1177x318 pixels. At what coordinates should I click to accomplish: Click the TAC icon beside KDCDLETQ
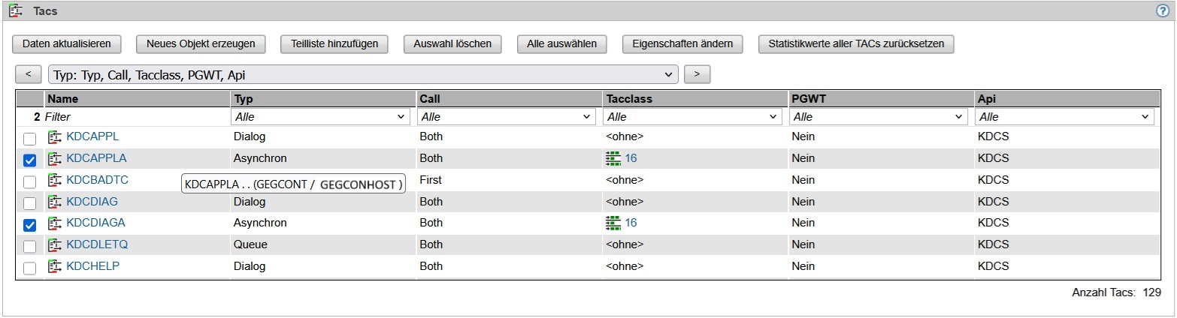click(54, 244)
